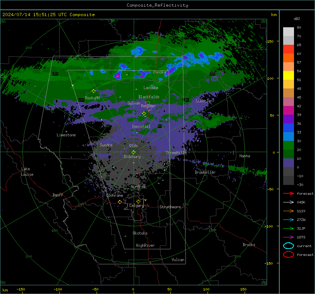
Task: Click the Vulcan town label
Action: point(178,260)
